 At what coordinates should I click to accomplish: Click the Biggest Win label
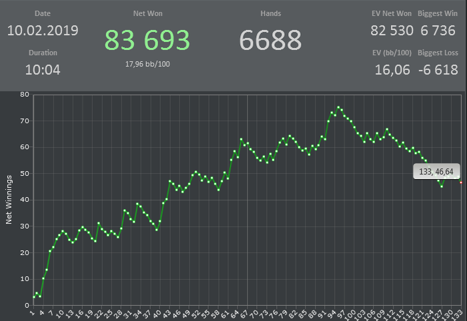click(x=438, y=14)
